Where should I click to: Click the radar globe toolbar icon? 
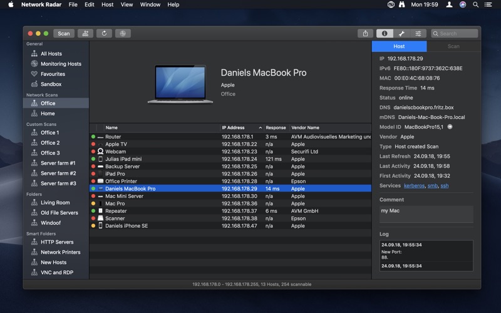point(123,33)
